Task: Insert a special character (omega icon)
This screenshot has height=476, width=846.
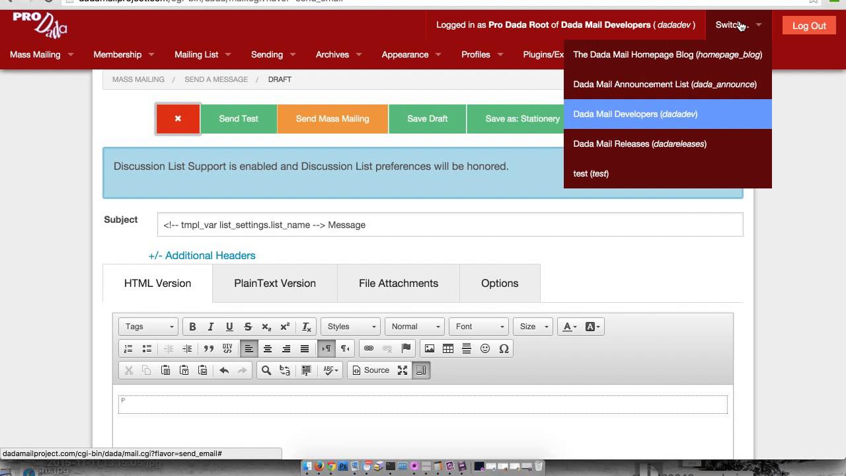Action: point(504,348)
